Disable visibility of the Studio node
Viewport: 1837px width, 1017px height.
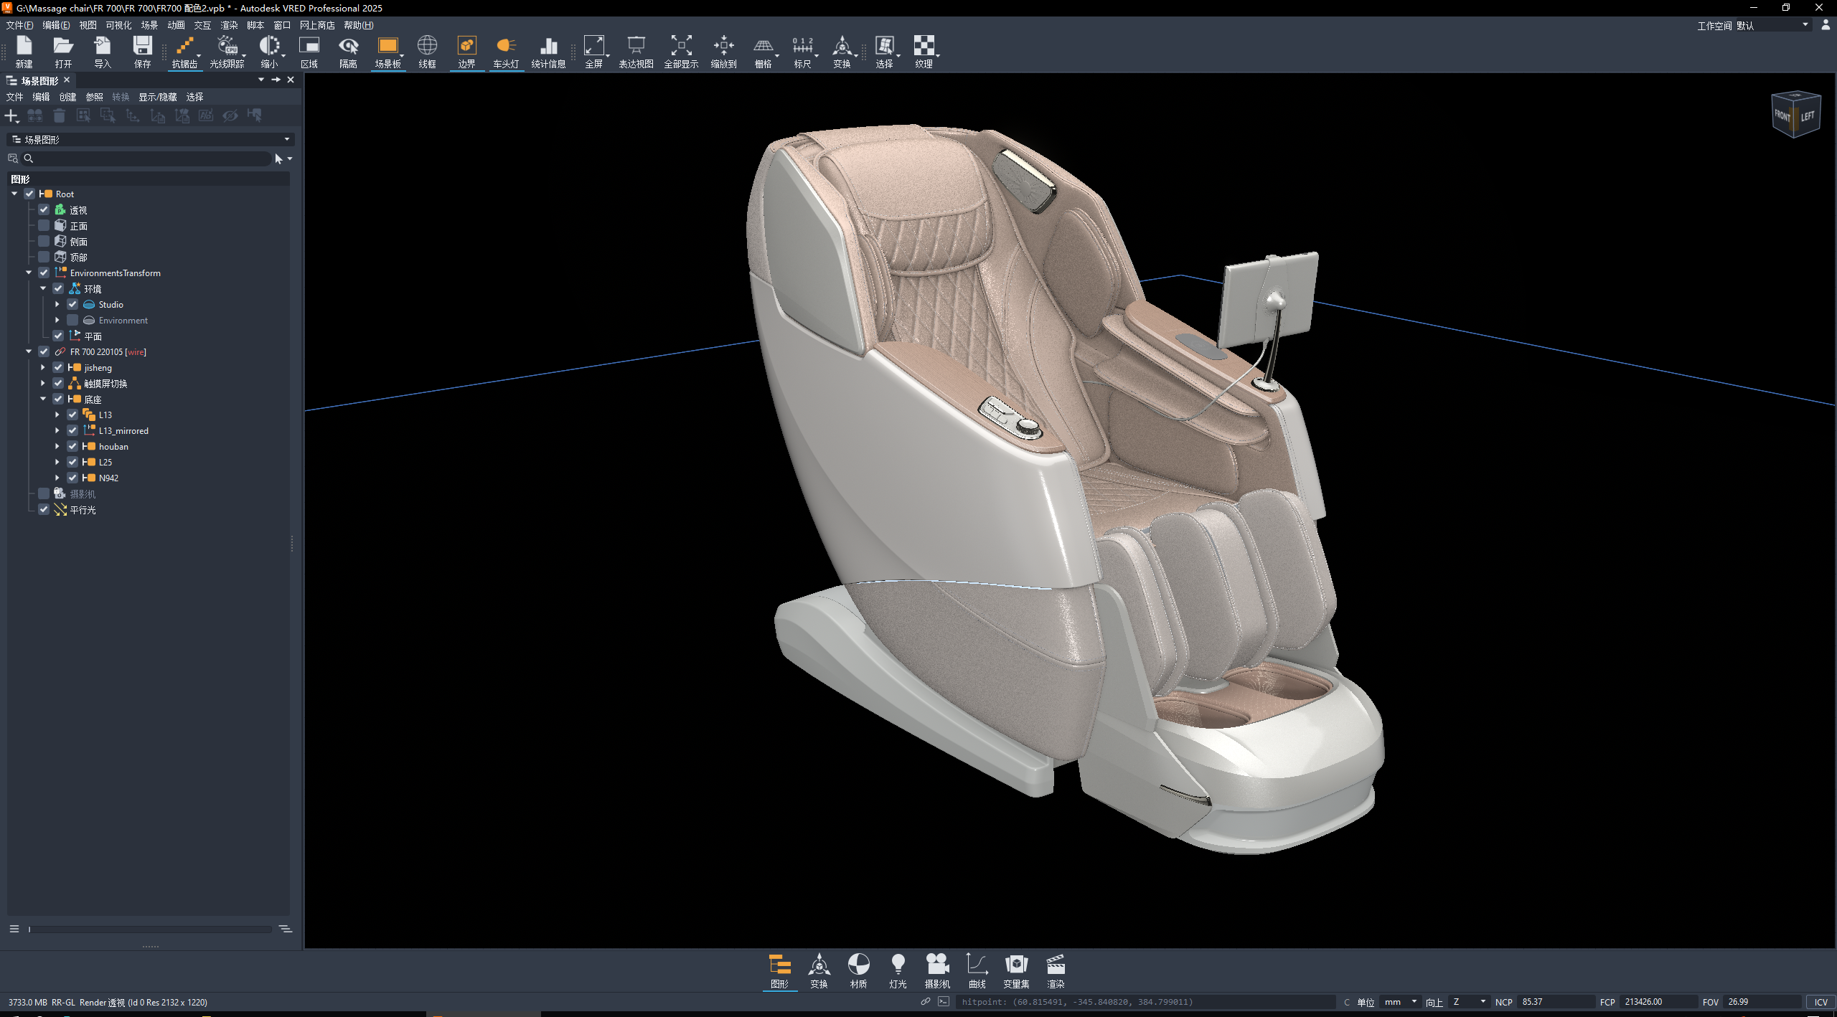click(72, 304)
